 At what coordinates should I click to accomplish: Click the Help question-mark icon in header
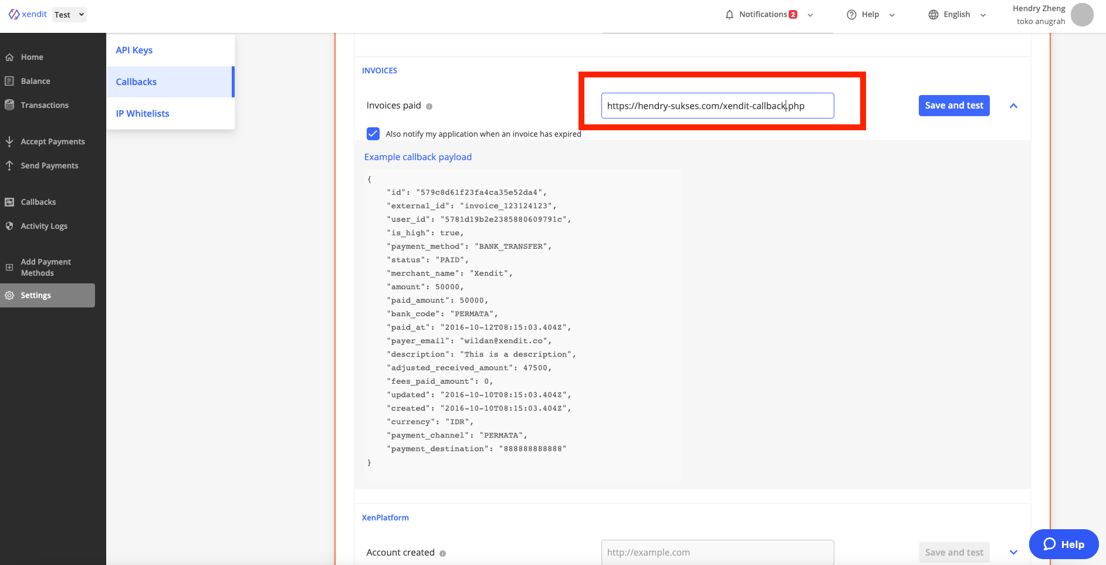click(x=851, y=15)
